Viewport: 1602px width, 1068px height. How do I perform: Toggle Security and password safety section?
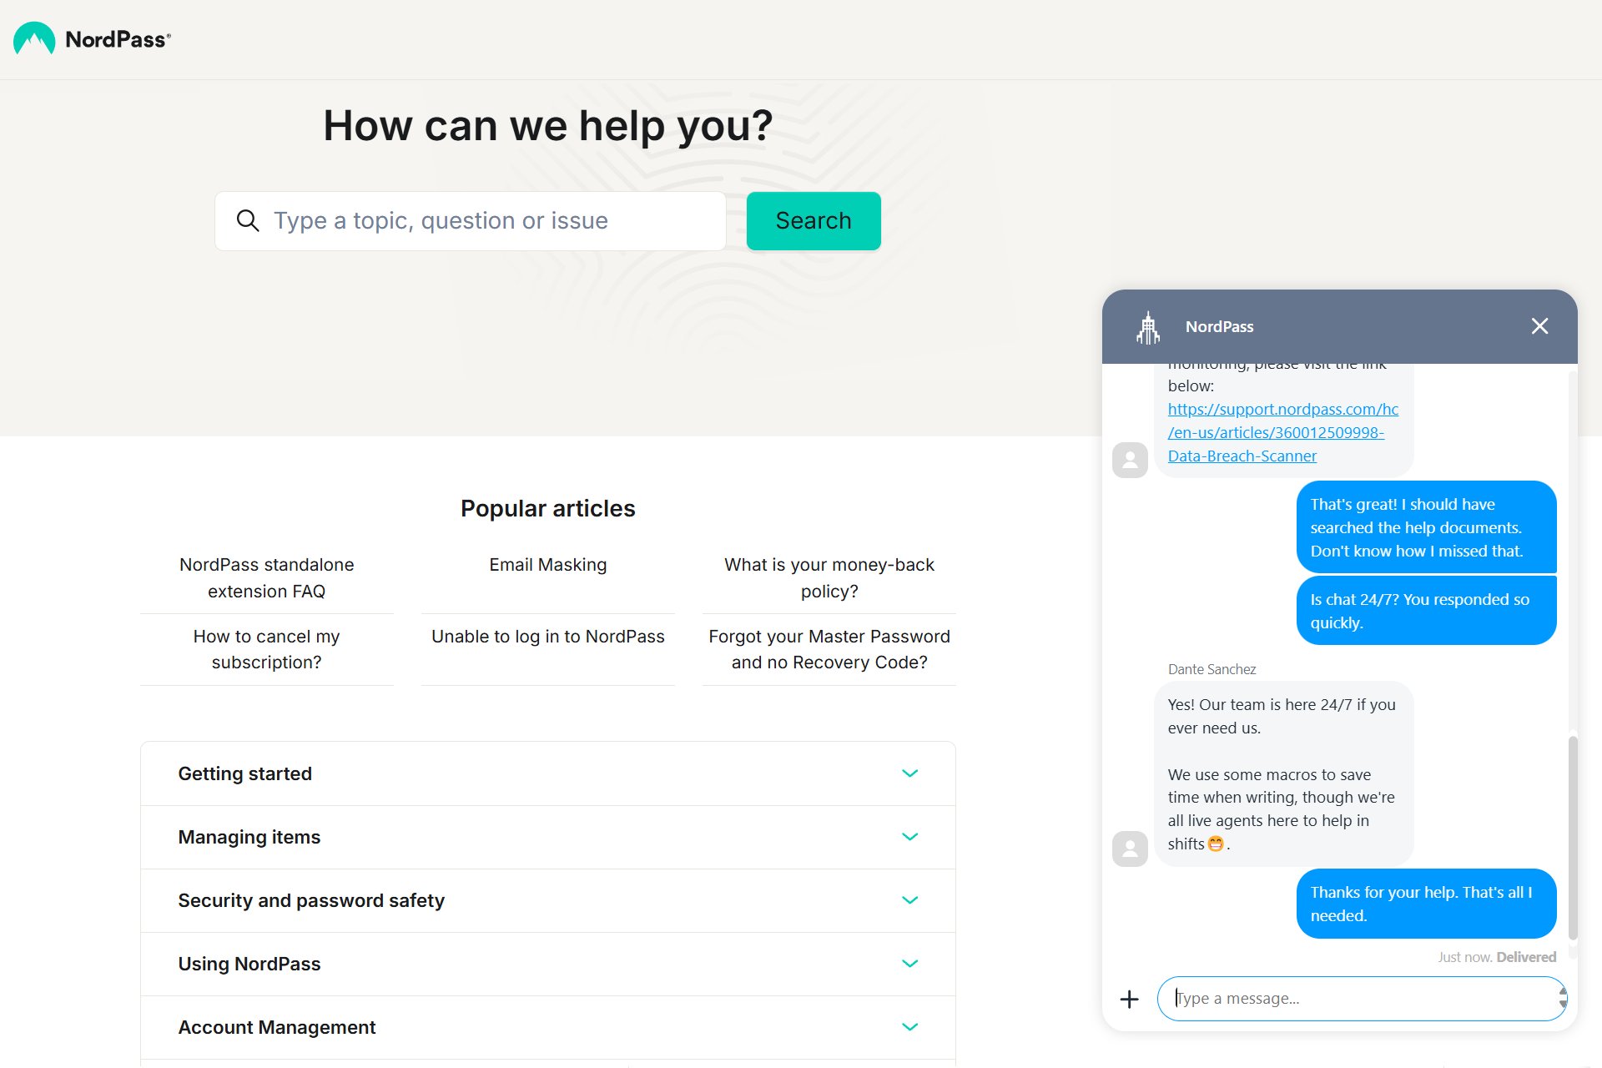click(x=909, y=900)
